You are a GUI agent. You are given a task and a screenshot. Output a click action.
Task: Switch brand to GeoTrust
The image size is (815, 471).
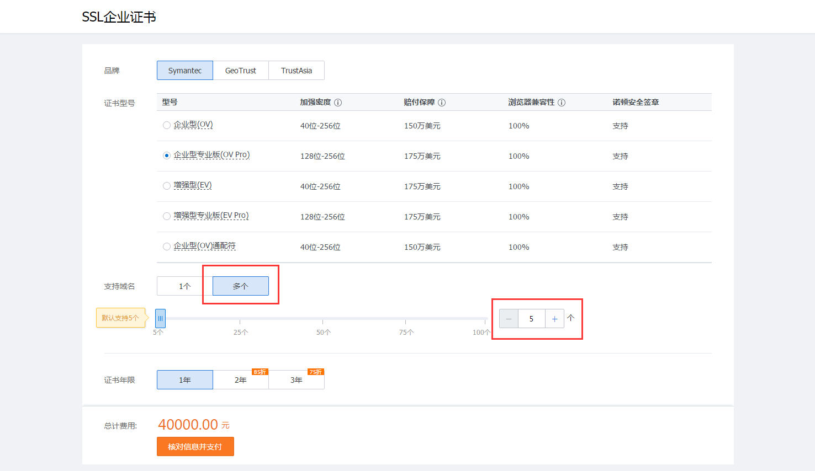[241, 71]
